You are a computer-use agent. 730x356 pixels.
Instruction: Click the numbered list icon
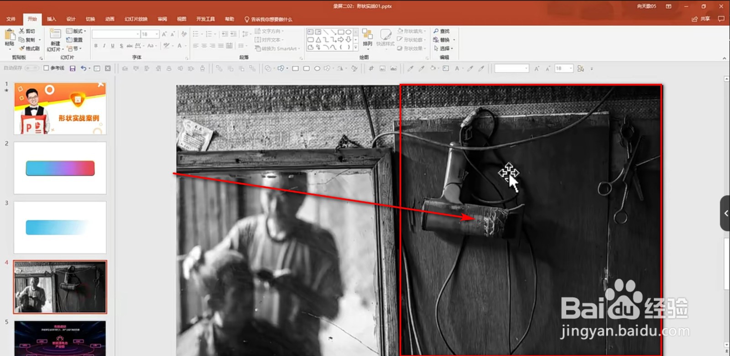click(x=209, y=34)
